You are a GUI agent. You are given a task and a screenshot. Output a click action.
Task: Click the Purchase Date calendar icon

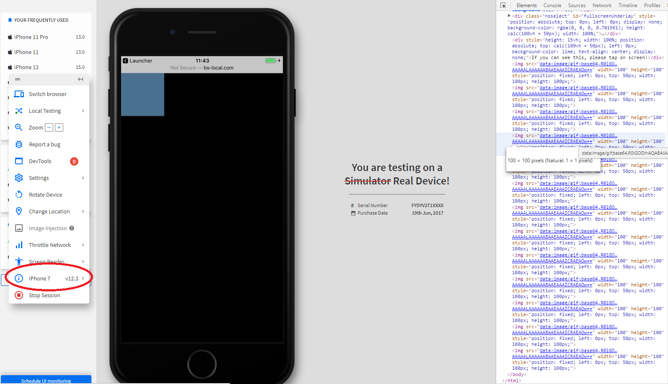pyautogui.click(x=353, y=213)
